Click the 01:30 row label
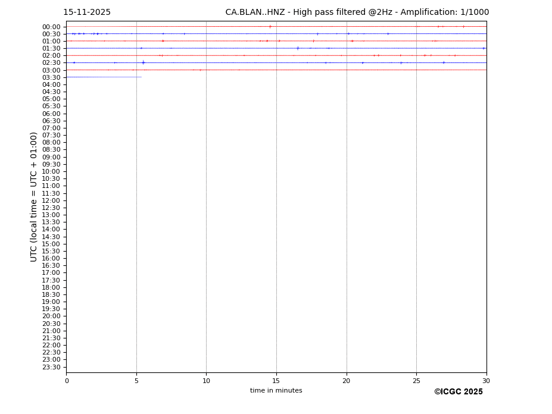This screenshot has width=552, height=414. click(51, 48)
